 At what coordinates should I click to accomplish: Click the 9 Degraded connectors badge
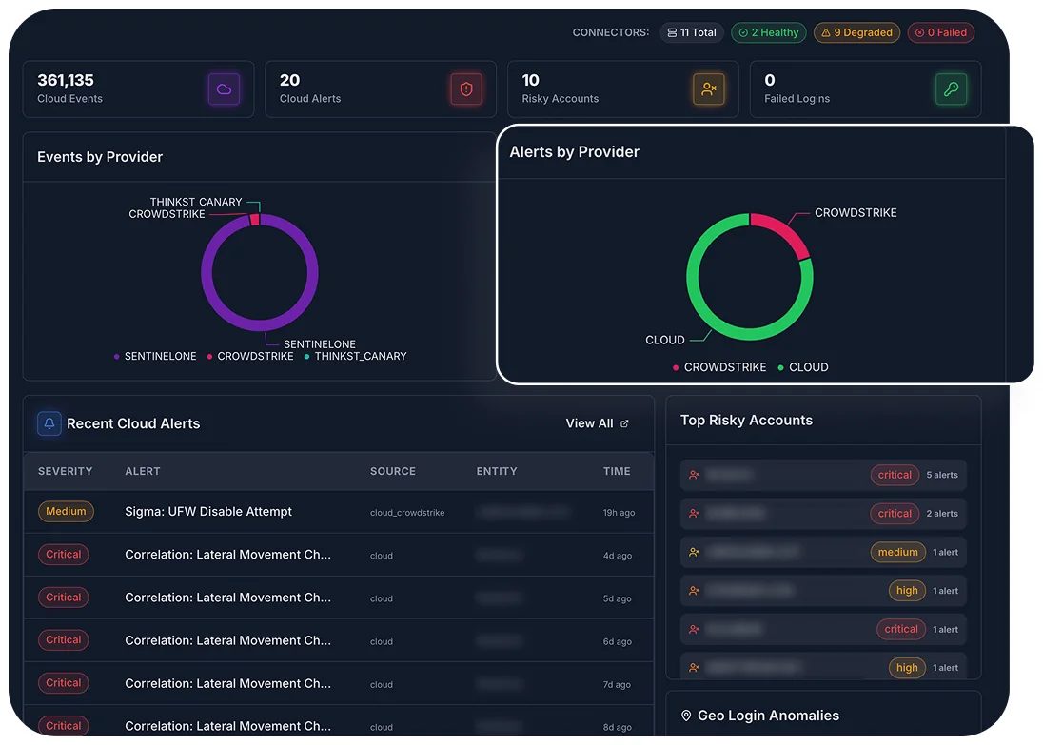point(856,32)
